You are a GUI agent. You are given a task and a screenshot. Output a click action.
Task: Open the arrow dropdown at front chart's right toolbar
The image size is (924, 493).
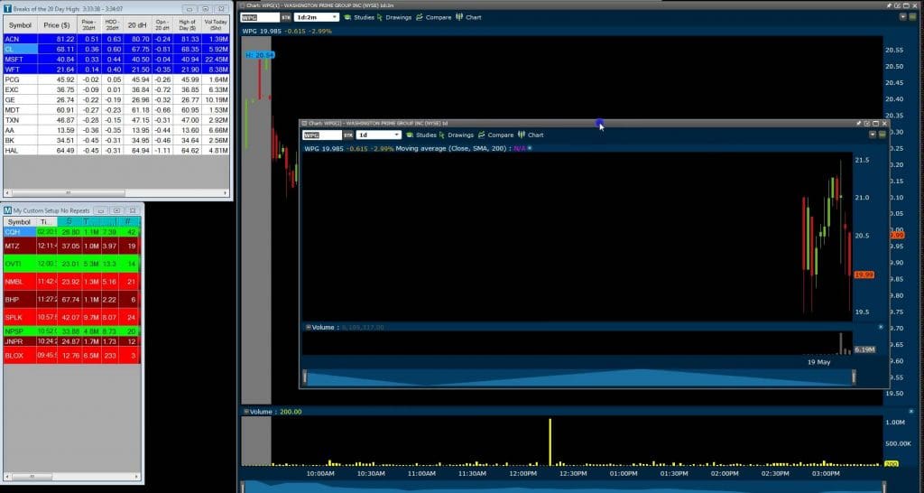[873, 135]
